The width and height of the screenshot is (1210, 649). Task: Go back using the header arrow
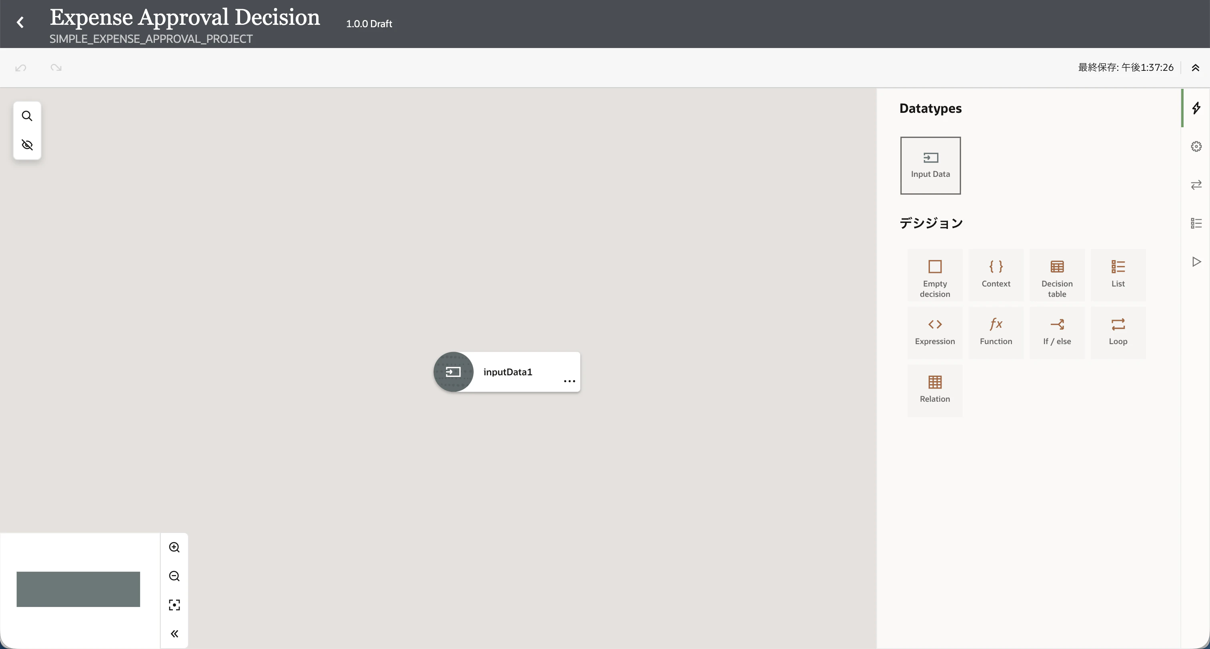[x=20, y=22]
